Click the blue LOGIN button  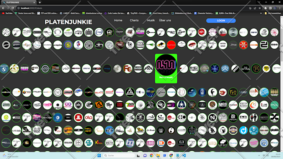(x=221, y=20)
